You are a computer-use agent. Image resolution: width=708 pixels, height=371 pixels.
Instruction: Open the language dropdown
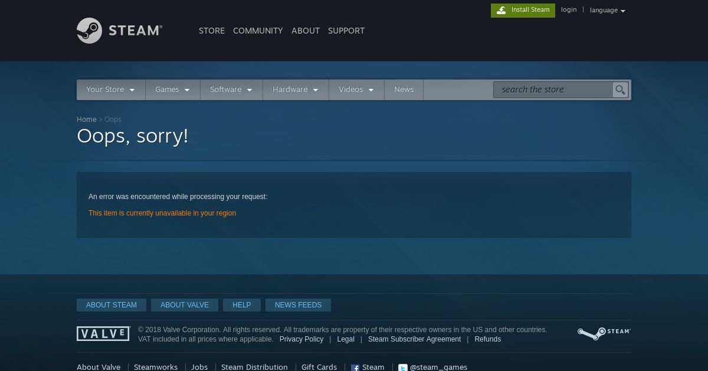pyautogui.click(x=607, y=10)
